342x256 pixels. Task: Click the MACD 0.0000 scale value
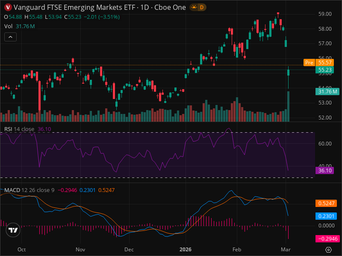[x=326, y=226]
